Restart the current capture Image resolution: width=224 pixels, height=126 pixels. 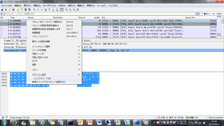pos(10,10)
